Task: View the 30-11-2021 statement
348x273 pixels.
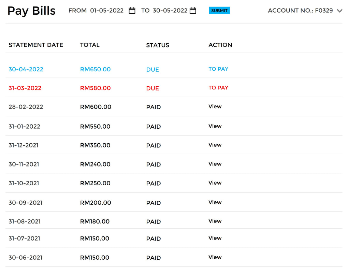Action: 215,164
